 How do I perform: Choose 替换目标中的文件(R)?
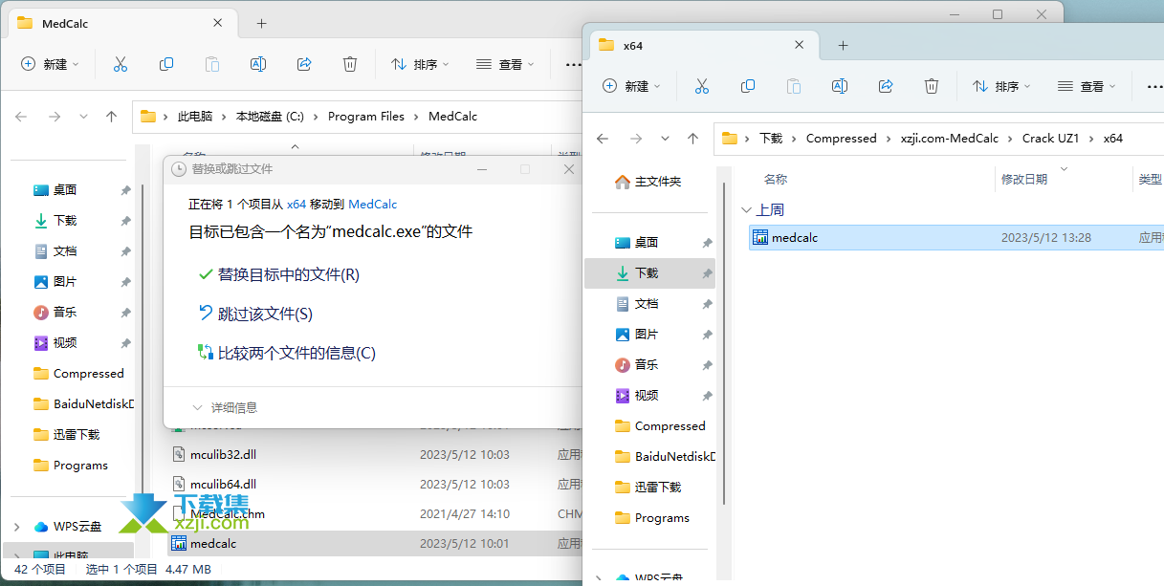278,274
